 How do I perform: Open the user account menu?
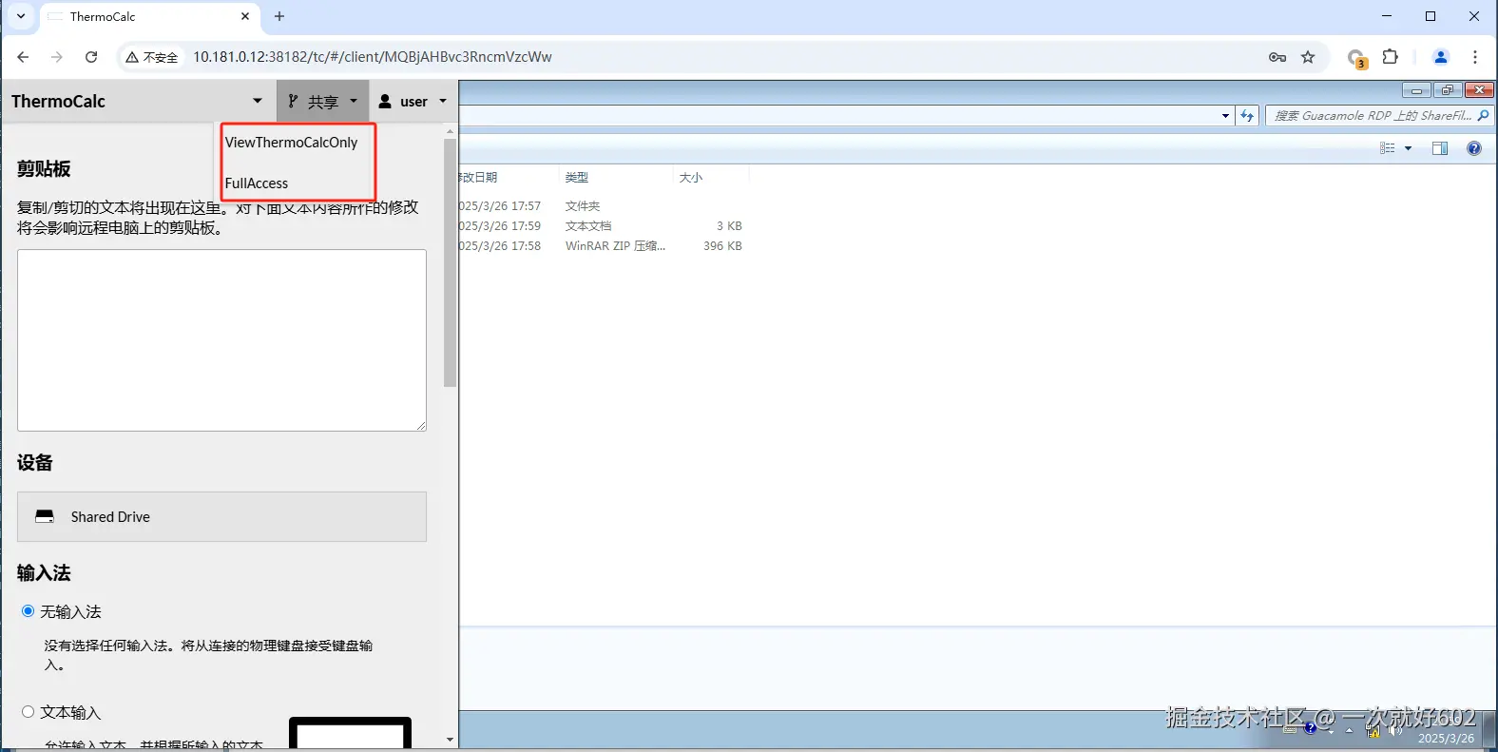(x=413, y=101)
